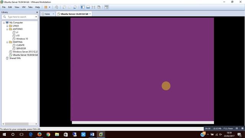Revert to the previous snapshot
Image resolution: width=245 pixels, height=138 pixels.
coord(70,7)
